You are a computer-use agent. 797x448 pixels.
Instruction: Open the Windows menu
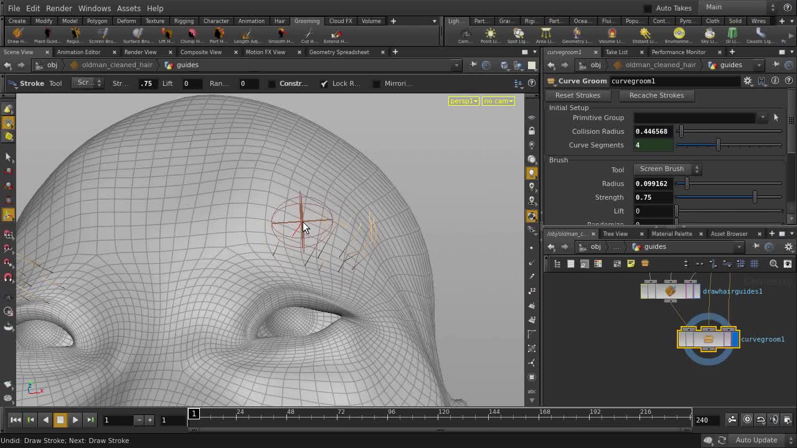tap(95, 8)
